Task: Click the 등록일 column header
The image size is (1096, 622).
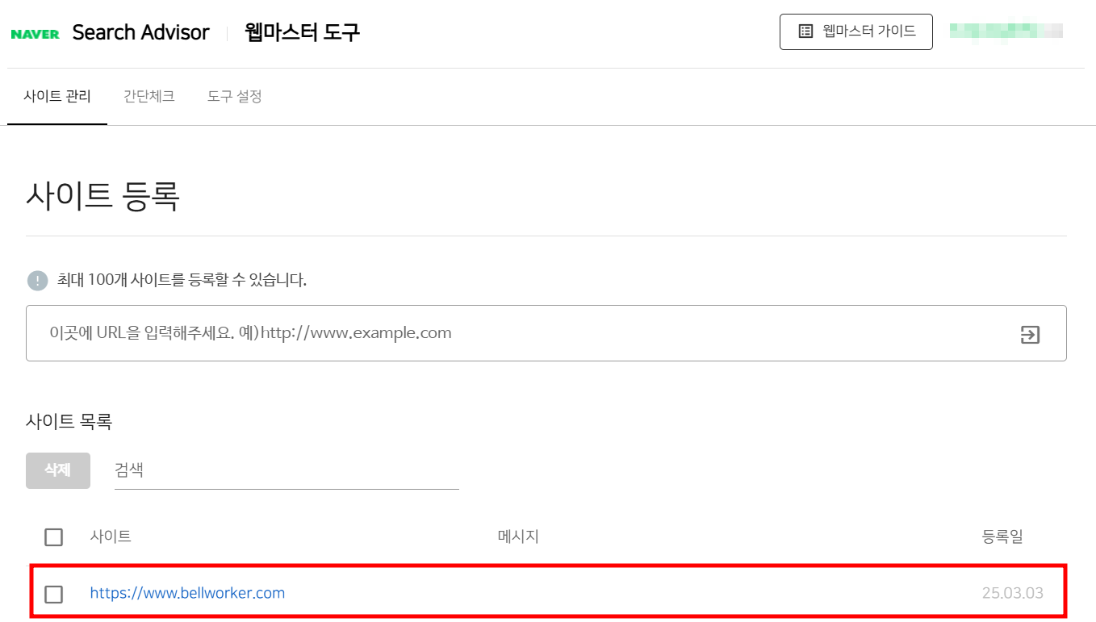Action: pyautogui.click(x=1002, y=536)
